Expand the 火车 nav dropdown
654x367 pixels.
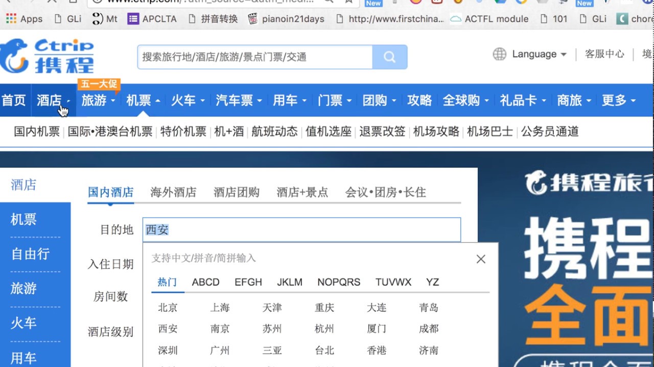point(203,101)
